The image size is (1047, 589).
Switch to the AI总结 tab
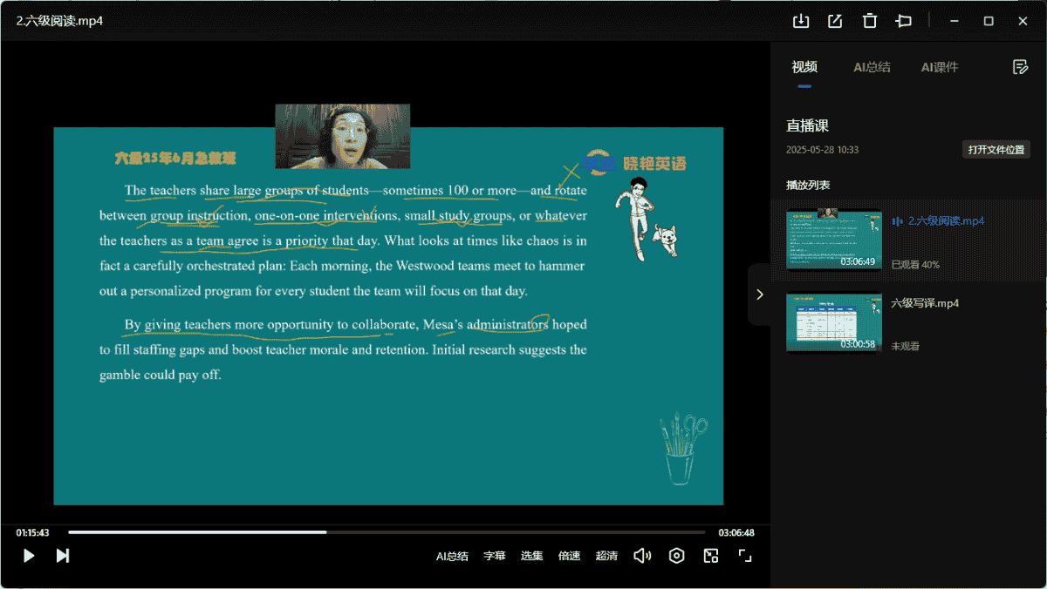click(x=872, y=67)
